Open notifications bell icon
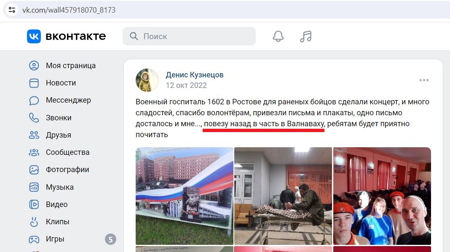 pos(278,37)
